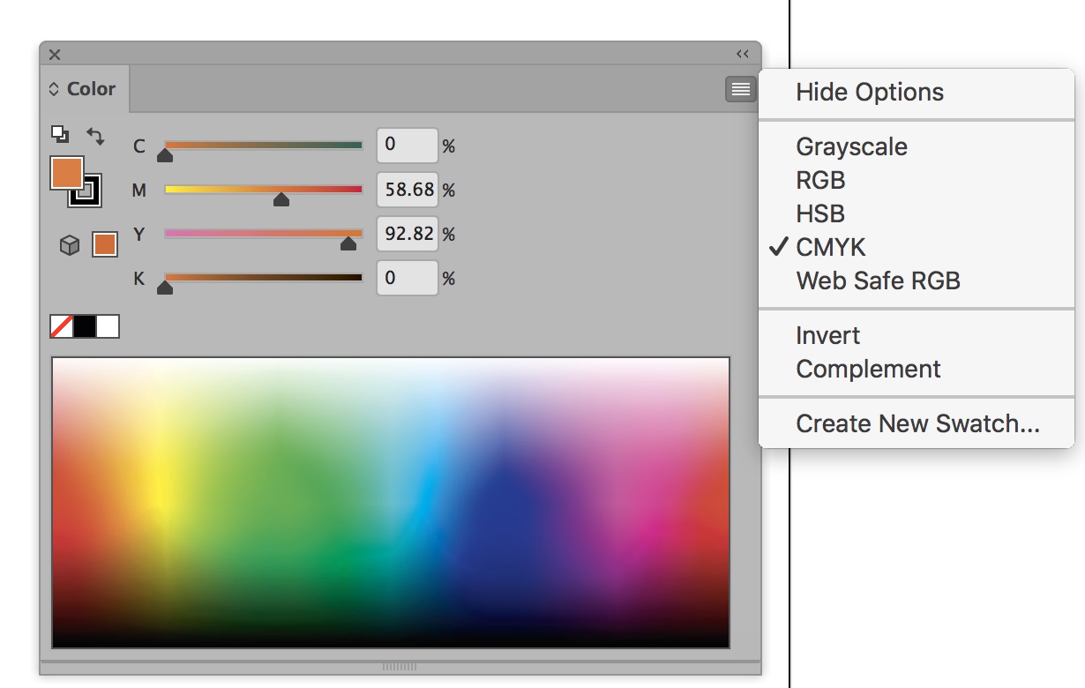Click the out-of-gamut cube warning icon
1085x688 pixels.
click(70, 245)
